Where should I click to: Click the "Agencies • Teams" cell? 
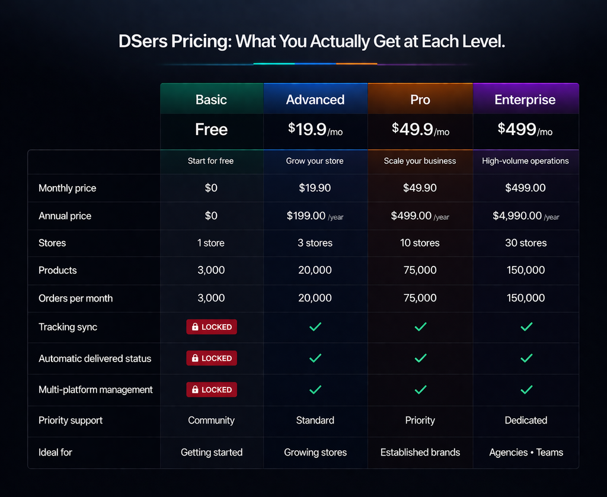526,453
